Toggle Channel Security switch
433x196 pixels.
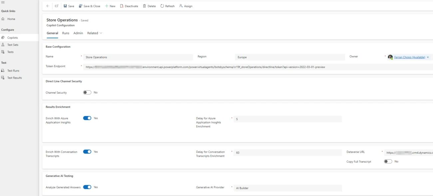(87, 92)
